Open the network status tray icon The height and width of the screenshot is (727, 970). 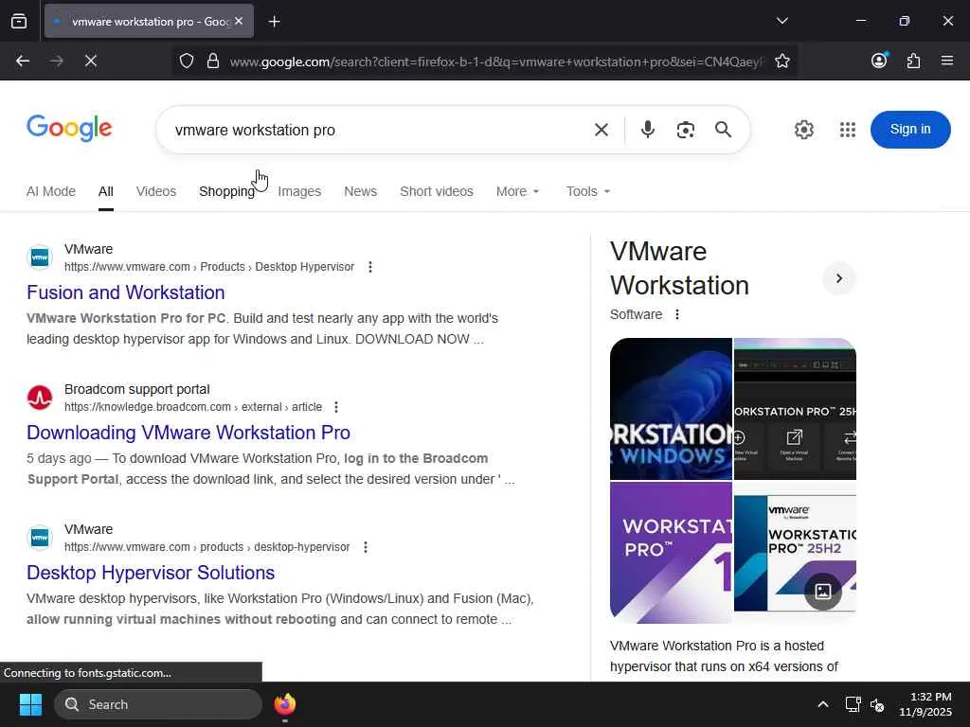click(x=853, y=704)
